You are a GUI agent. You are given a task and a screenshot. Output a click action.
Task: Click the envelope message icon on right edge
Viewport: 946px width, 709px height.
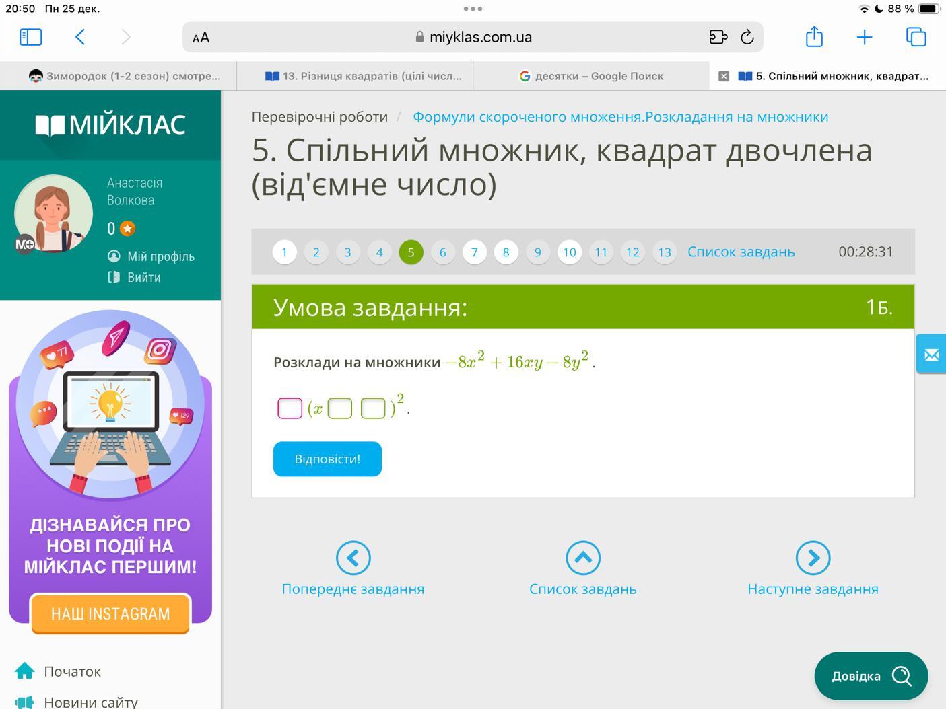(x=931, y=354)
